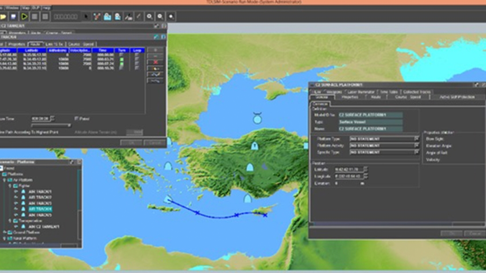Image resolution: width=486 pixels, height=273 pixels.
Task: Click the Latitude field stepper arrows
Action: coord(366,169)
